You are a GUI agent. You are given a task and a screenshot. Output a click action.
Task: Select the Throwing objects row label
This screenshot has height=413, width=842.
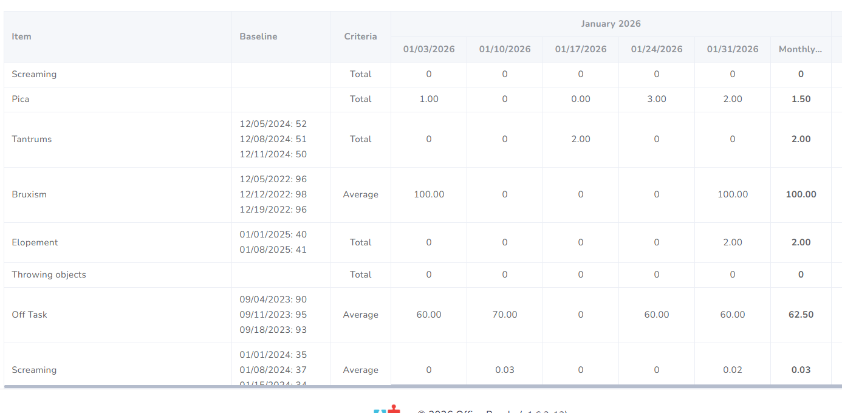point(49,275)
